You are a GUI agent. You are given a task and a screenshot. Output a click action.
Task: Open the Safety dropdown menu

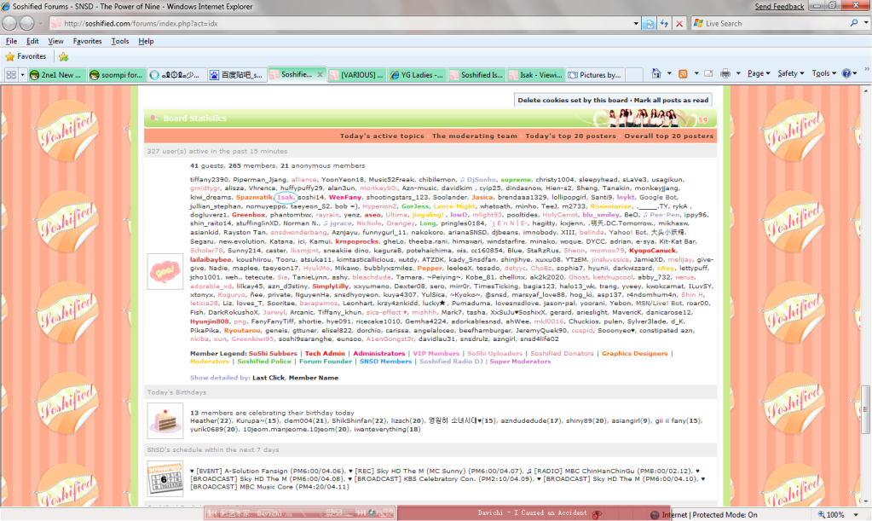coord(790,73)
